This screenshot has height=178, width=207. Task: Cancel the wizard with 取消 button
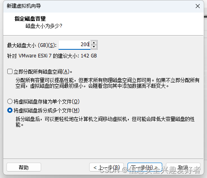click(183, 167)
